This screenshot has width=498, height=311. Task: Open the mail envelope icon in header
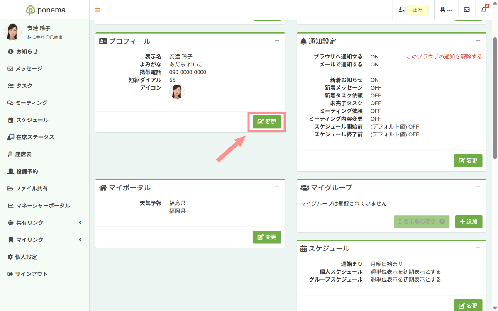pos(467,10)
